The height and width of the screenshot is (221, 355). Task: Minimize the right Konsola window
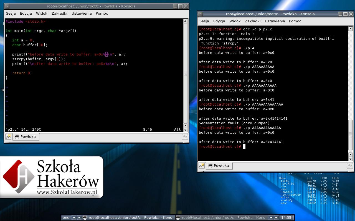[340, 14]
